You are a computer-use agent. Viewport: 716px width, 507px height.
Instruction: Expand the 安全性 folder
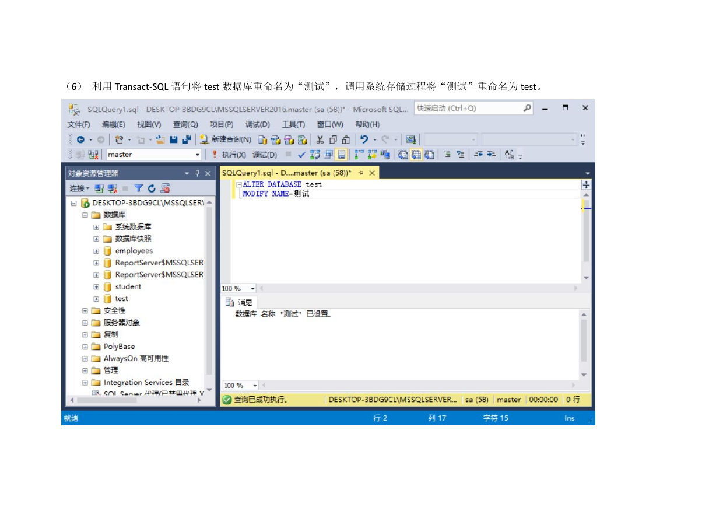tap(85, 311)
